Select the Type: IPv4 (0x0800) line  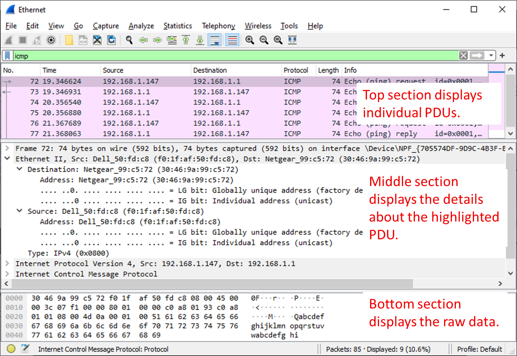coord(68,253)
